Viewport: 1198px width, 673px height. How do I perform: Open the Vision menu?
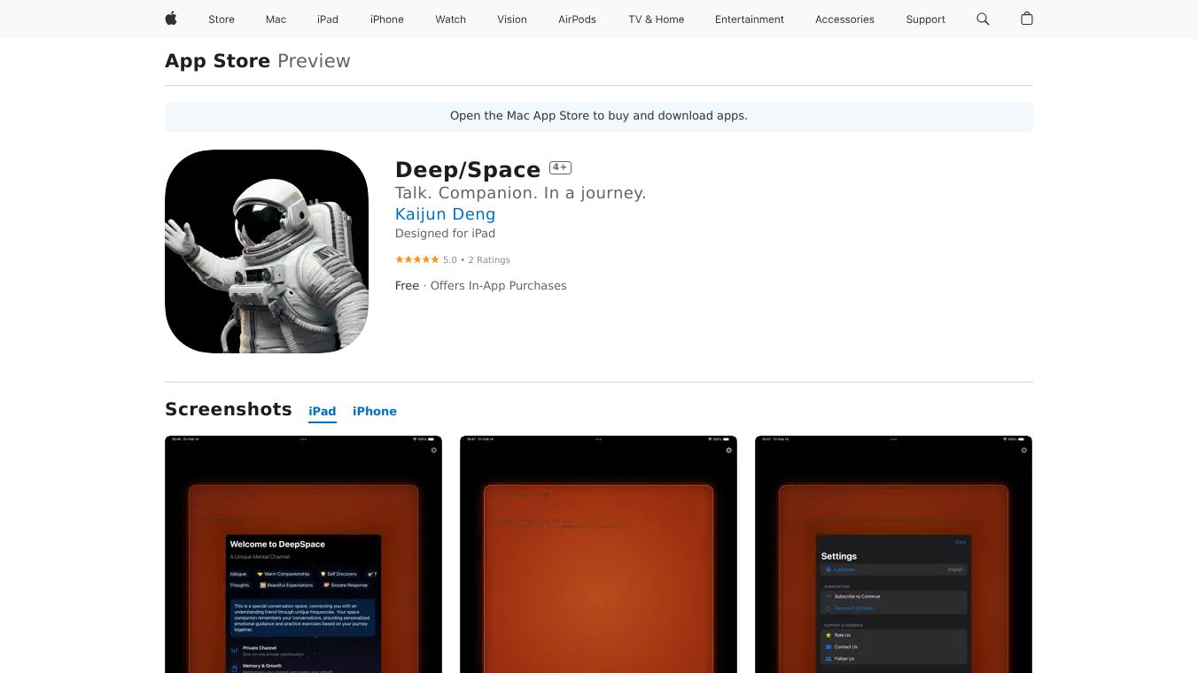512,19
